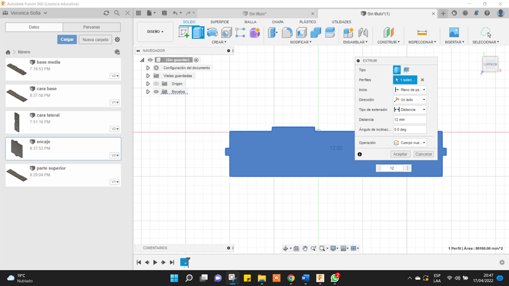This screenshot has height=286, width=509.
Task: Open the notifications bell
Action: tap(476, 13)
